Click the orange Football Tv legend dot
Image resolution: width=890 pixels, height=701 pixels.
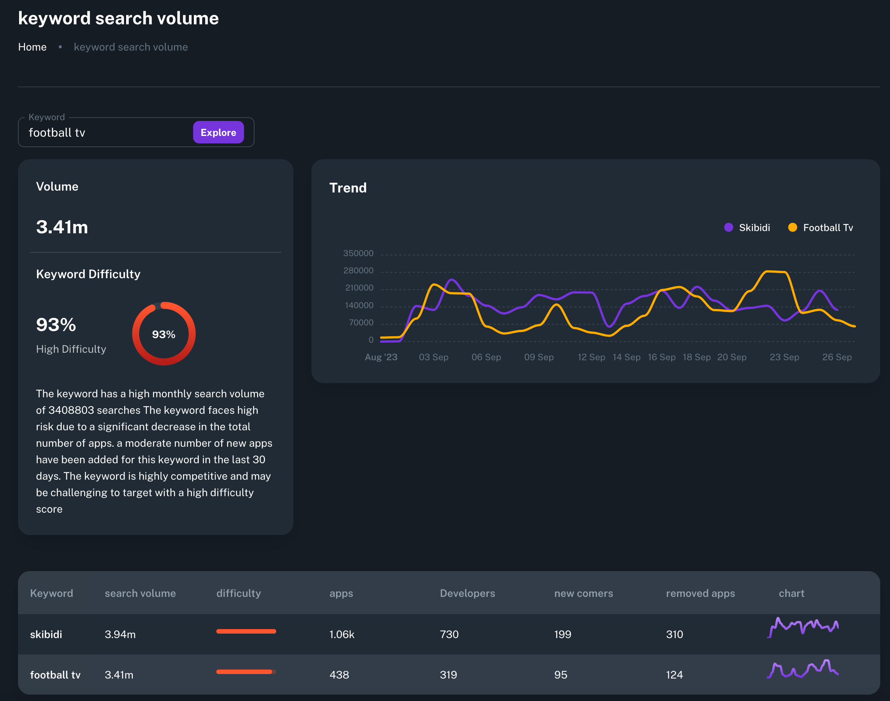pyautogui.click(x=792, y=227)
